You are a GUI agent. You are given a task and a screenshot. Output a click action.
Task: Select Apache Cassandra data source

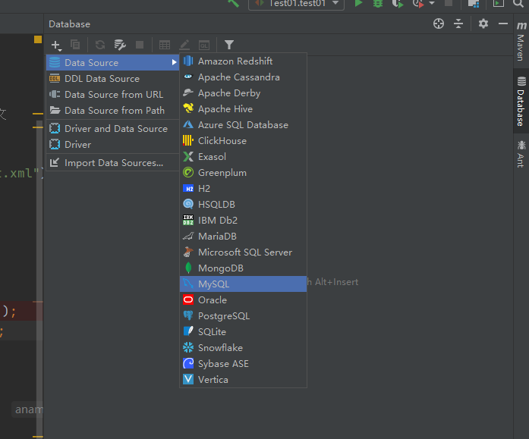pyautogui.click(x=243, y=77)
